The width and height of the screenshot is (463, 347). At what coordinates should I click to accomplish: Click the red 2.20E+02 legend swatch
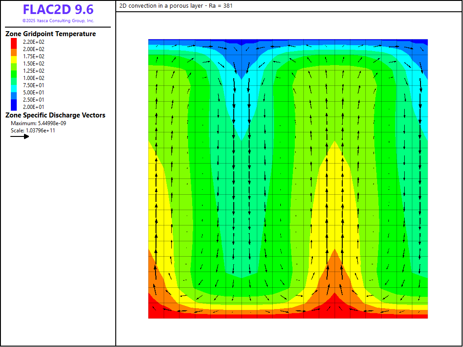click(14, 42)
